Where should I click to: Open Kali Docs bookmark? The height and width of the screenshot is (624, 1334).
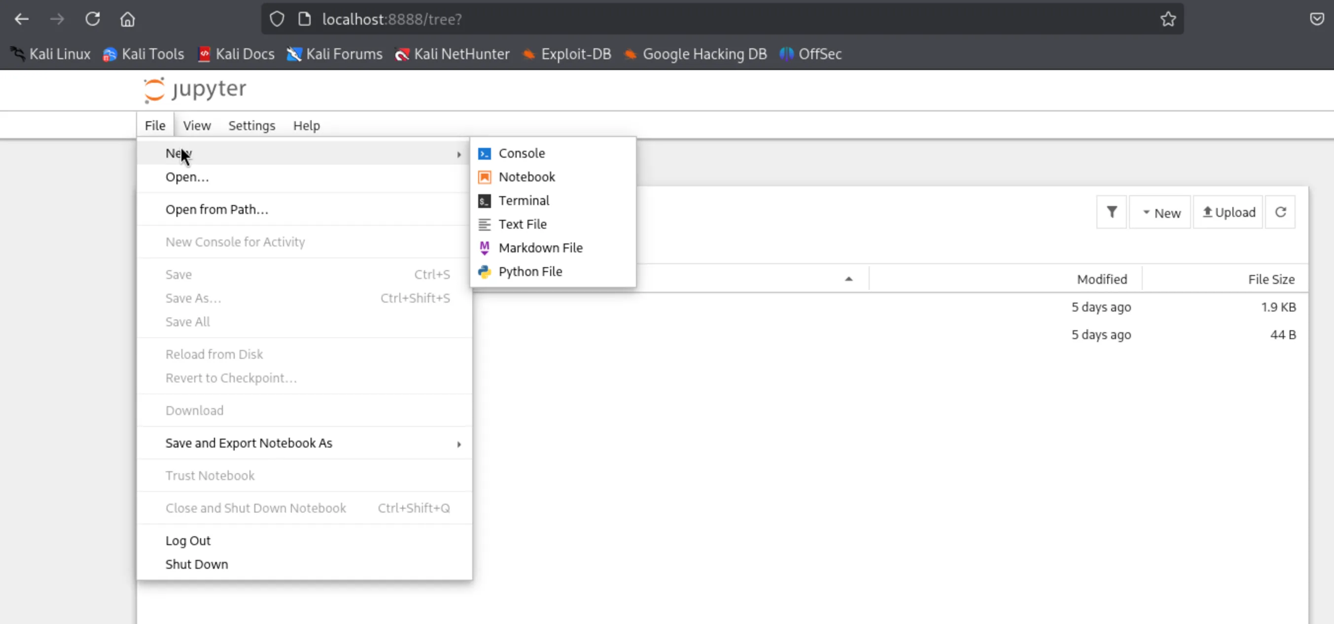pos(237,54)
